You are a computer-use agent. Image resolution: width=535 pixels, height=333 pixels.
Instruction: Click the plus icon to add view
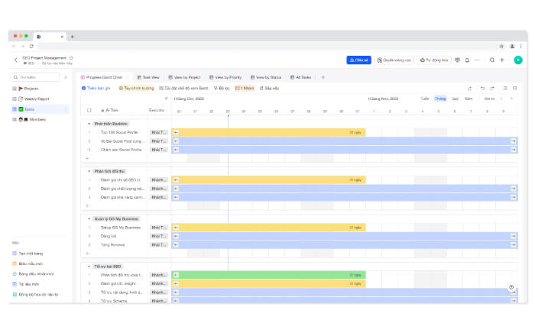tap(323, 77)
